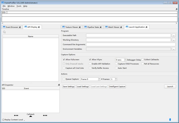Click the Frame 0 spinner arrows
Image resolution: width=179 pixels, height=123 pixels.
pyautogui.click(x=99, y=79)
